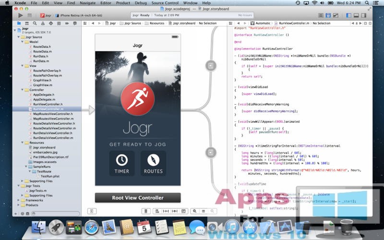
Task: Open the Symbol navigator
Action: click(27, 23)
